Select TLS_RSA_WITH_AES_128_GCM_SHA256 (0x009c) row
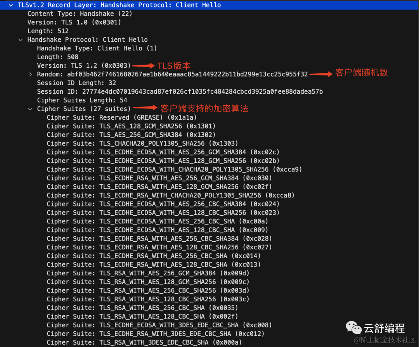The image size is (419, 347). point(148,282)
